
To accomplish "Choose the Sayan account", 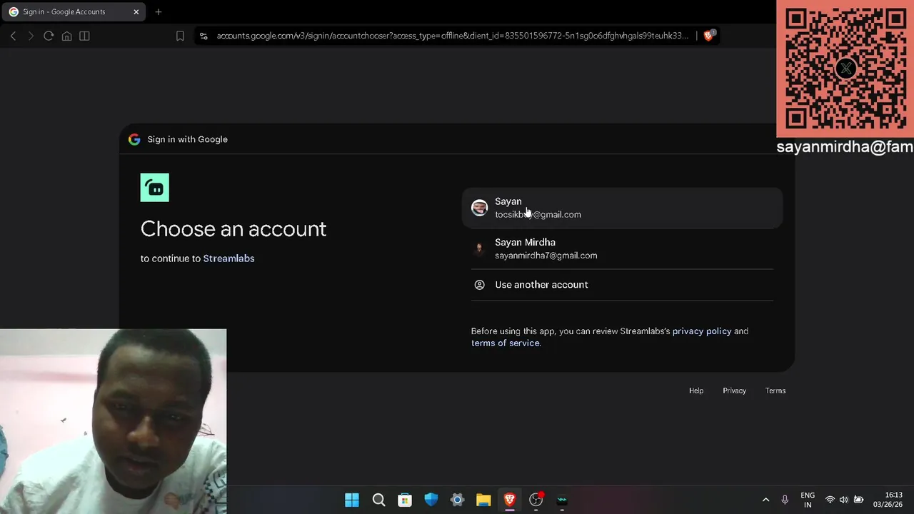I will tap(622, 208).
